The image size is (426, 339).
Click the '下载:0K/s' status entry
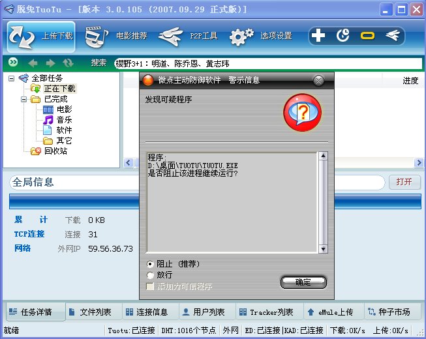point(348,331)
